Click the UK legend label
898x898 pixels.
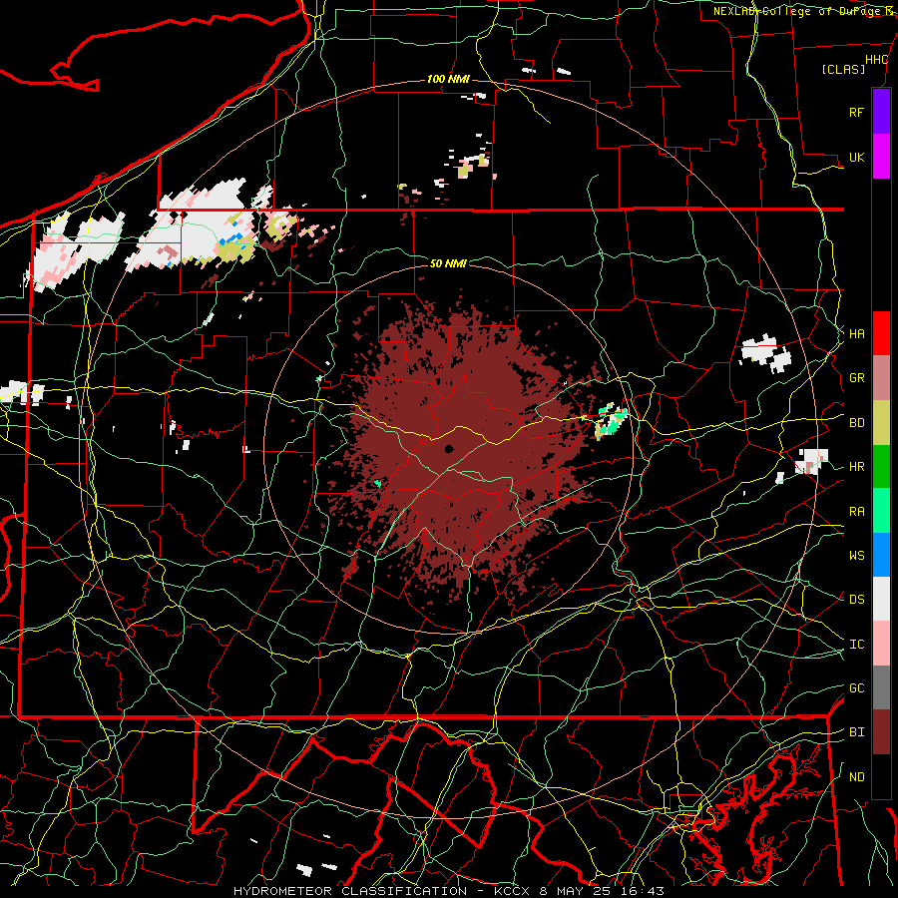(x=856, y=158)
